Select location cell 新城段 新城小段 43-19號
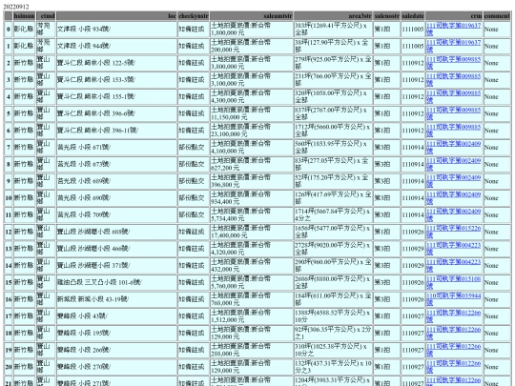Screen dimensions: 515x386 tap(116, 299)
